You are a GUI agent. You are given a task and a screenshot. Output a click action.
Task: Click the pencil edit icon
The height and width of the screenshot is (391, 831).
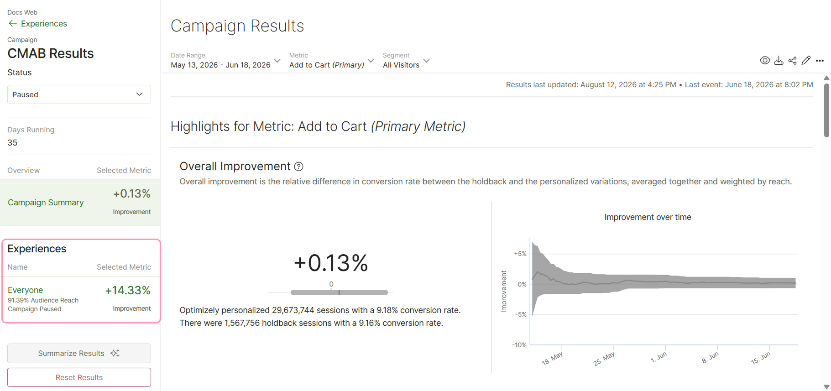coord(806,60)
